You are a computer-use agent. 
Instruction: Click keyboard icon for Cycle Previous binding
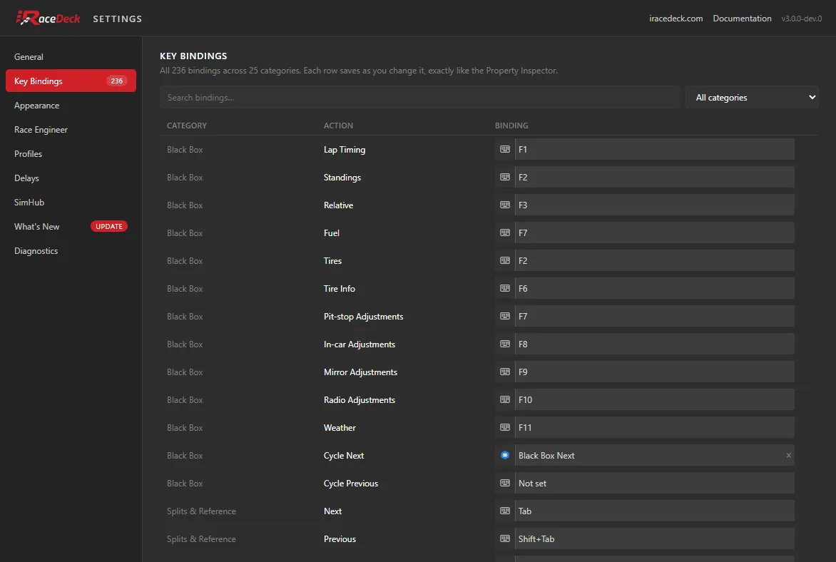[x=504, y=483]
